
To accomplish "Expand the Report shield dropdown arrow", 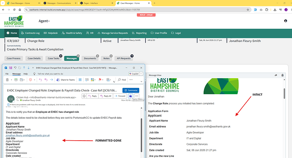I will point(34,80).
